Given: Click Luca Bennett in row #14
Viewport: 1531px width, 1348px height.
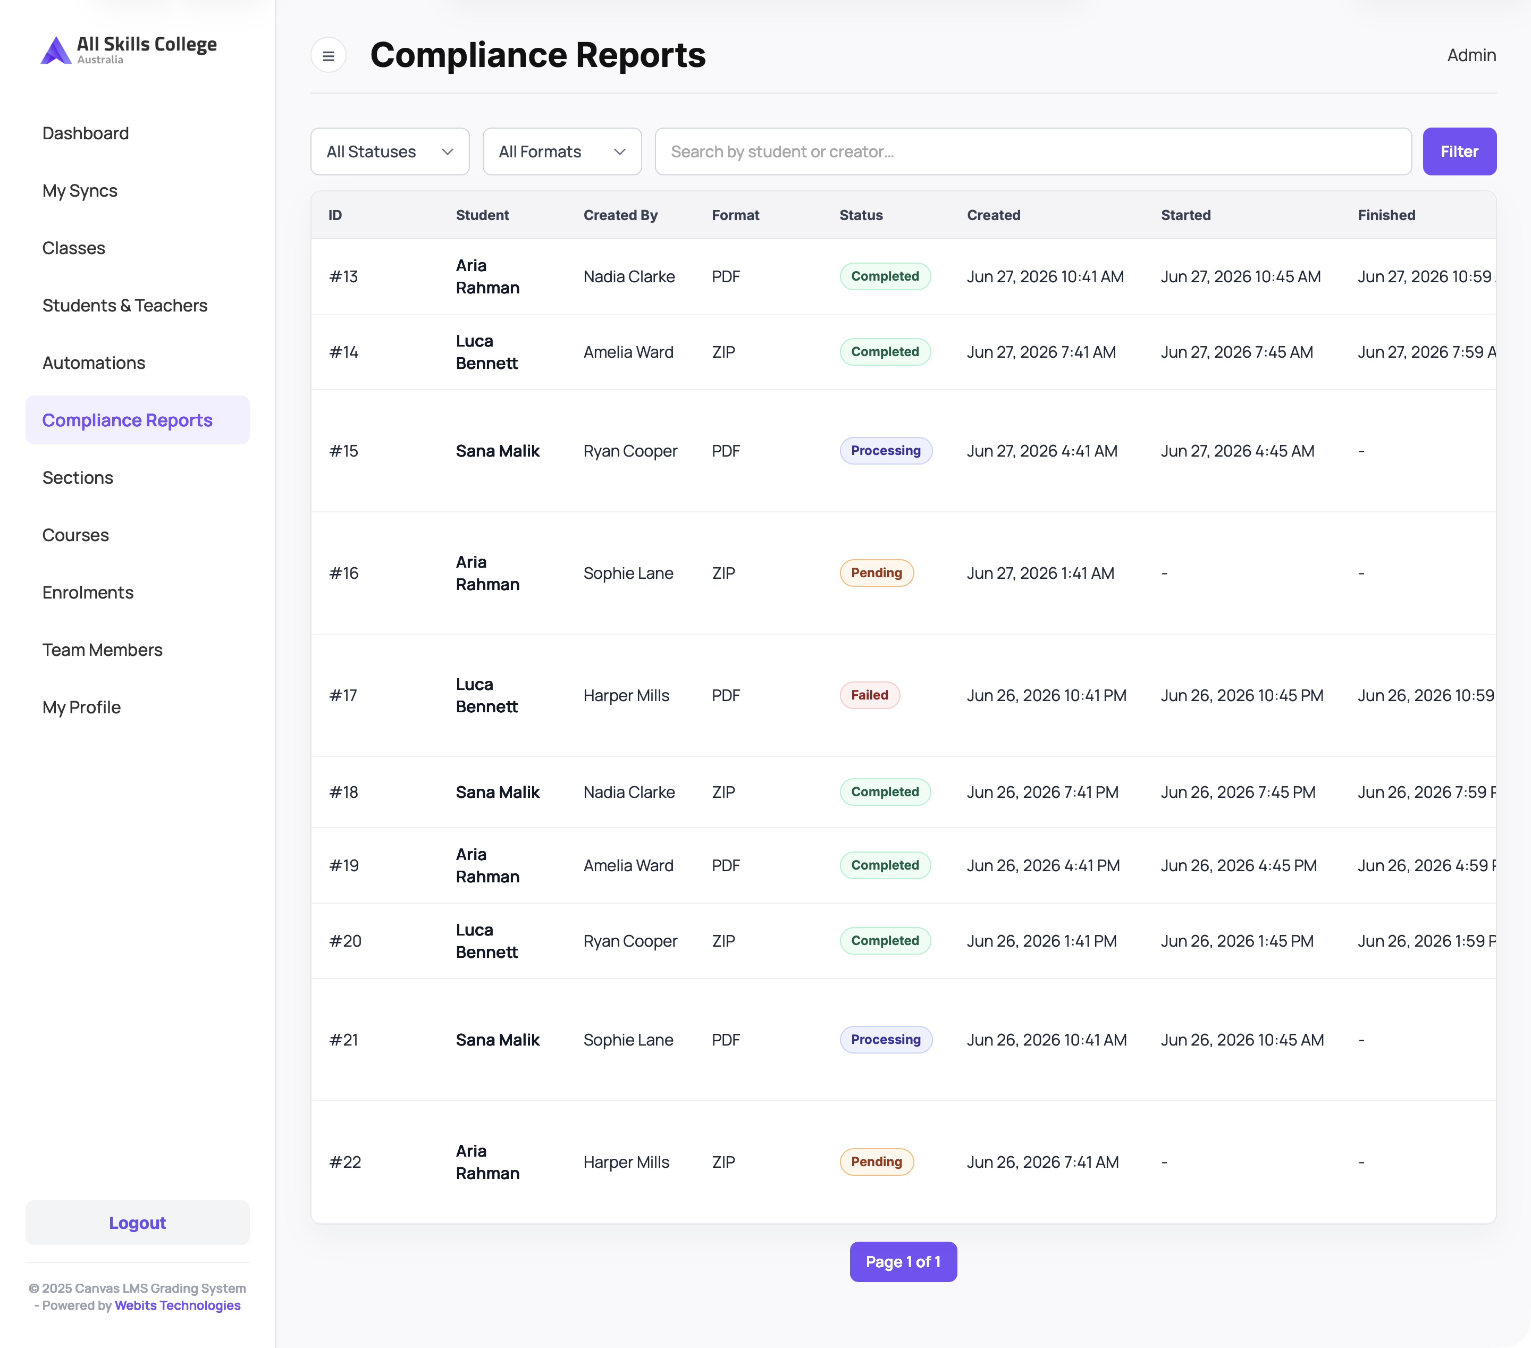Looking at the screenshot, I should 487,352.
